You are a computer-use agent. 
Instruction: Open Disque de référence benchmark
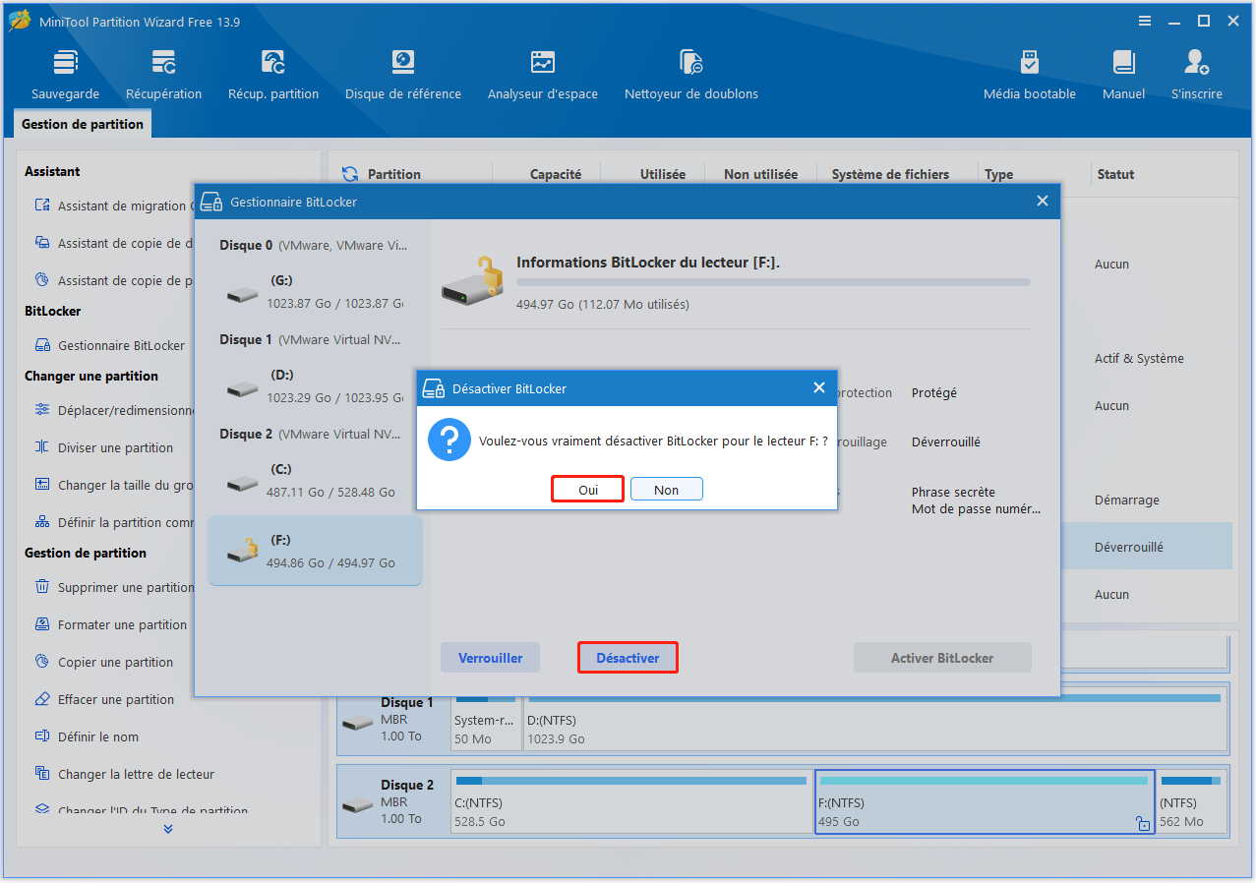[x=402, y=76]
